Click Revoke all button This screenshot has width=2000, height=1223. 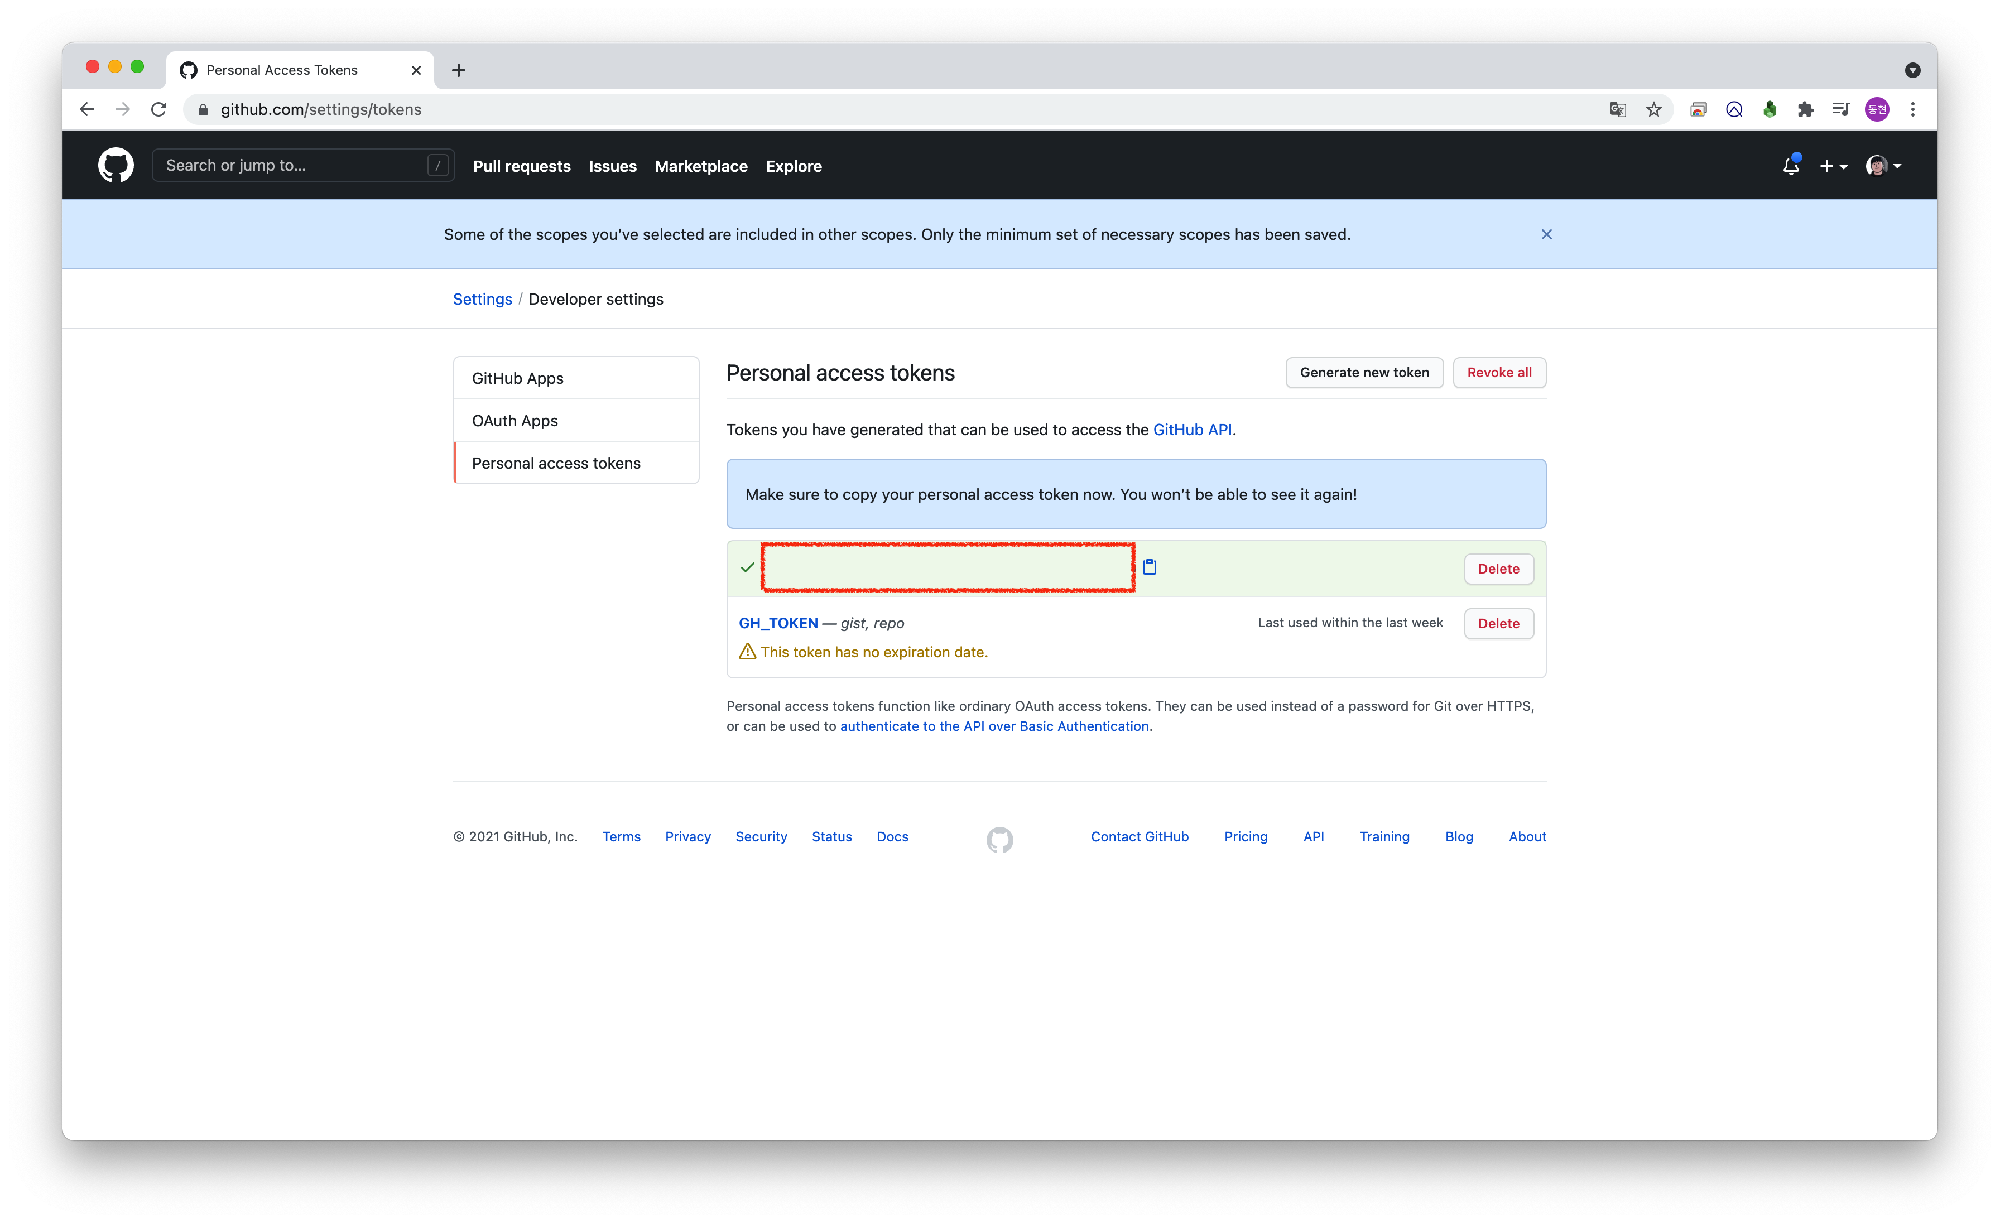point(1499,373)
